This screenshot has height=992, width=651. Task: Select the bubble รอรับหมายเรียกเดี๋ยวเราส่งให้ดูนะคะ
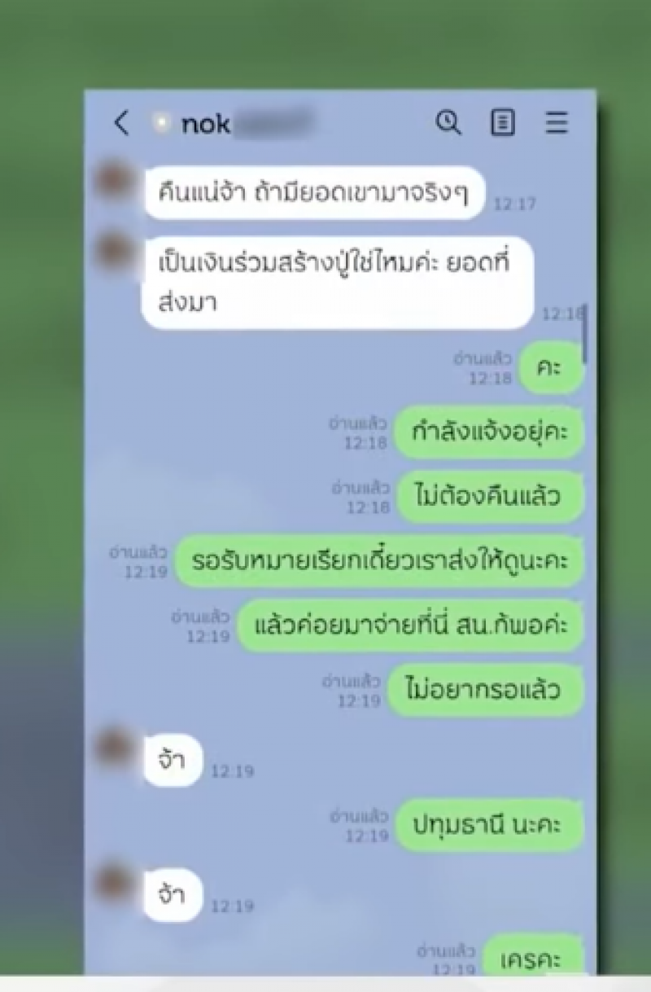(380, 560)
